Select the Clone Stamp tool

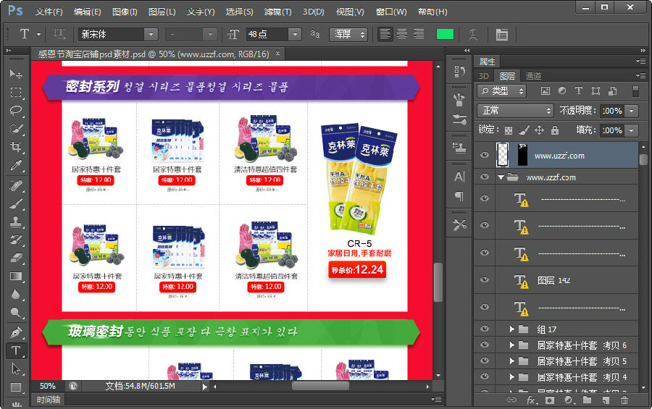tap(16, 222)
